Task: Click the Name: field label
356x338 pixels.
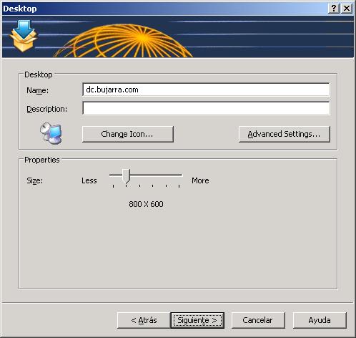Action: pyautogui.click(x=38, y=90)
